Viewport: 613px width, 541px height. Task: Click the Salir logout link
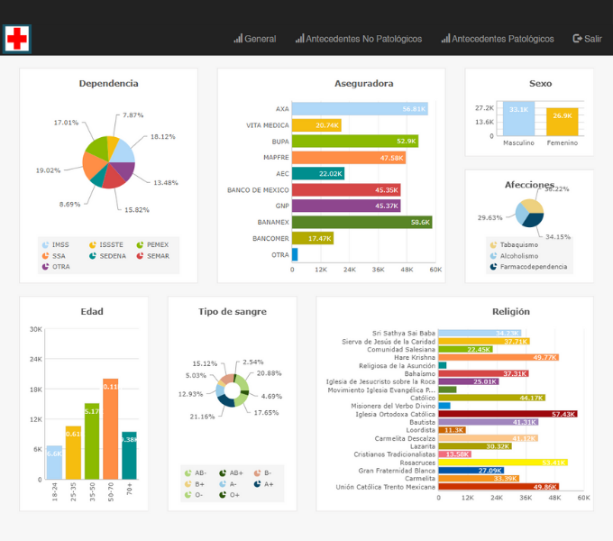pos(592,39)
